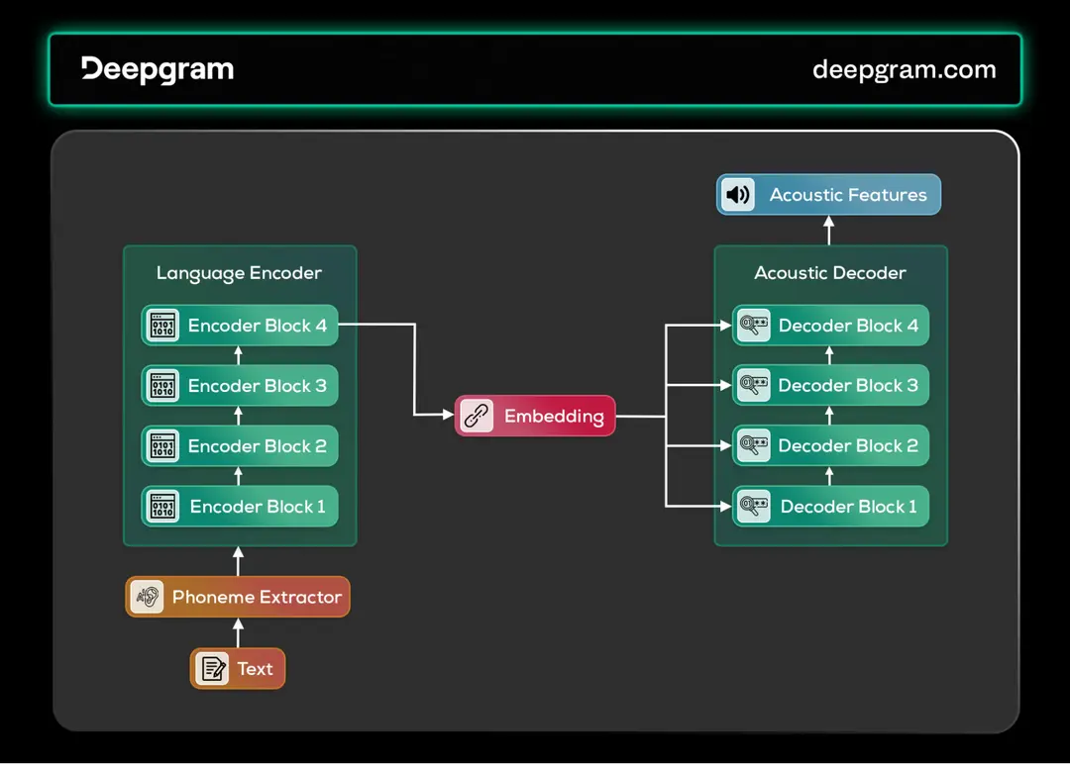Image resolution: width=1070 pixels, height=764 pixels.
Task: Click the Acoustic Decoder panel title
Action: (x=830, y=272)
